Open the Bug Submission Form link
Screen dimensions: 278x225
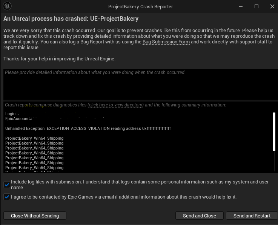pyautogui.click(x=166, y=42)
